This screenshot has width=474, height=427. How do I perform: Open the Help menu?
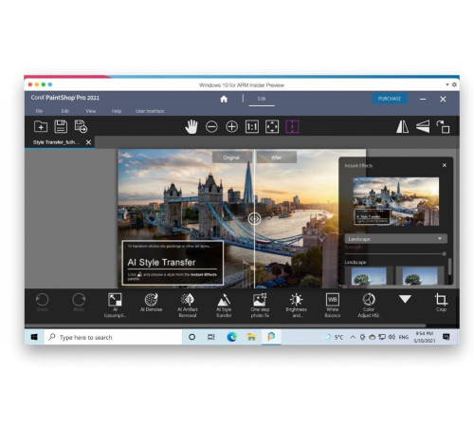(117, 111)
